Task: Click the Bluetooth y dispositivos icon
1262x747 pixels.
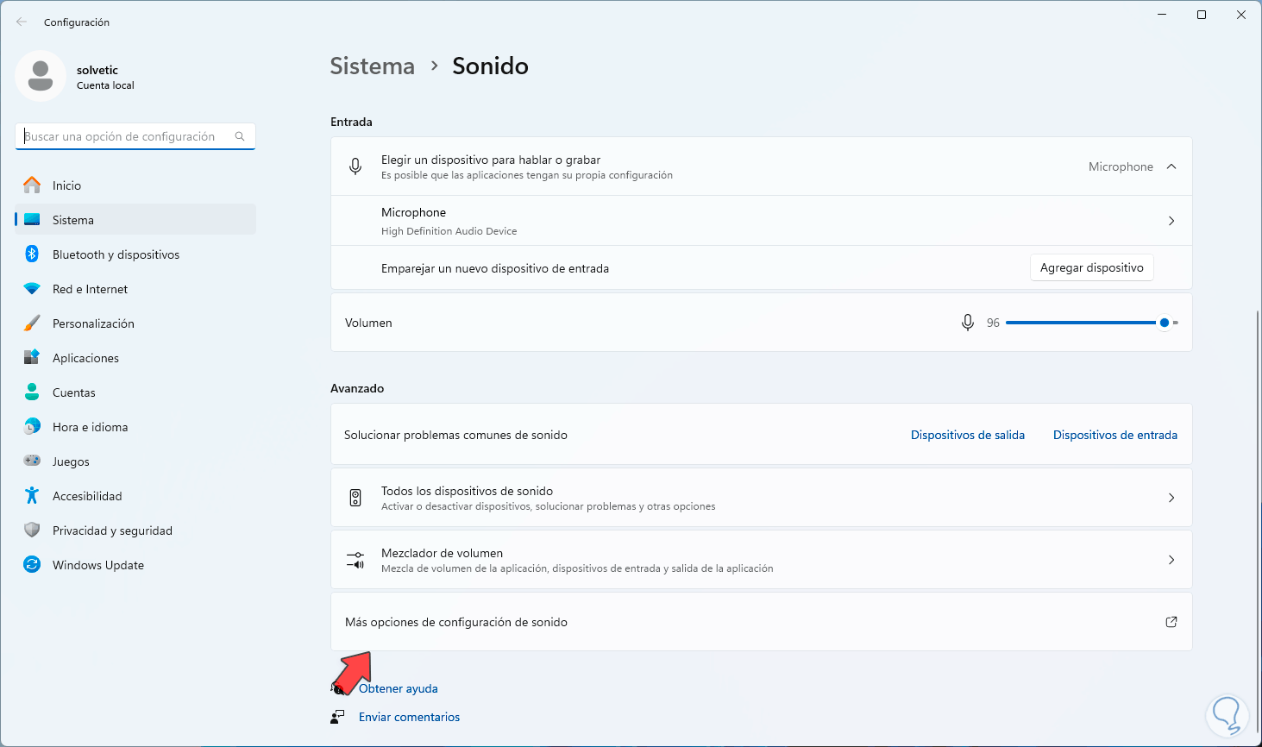Action: pyautogui.click(x=32, y=254)
